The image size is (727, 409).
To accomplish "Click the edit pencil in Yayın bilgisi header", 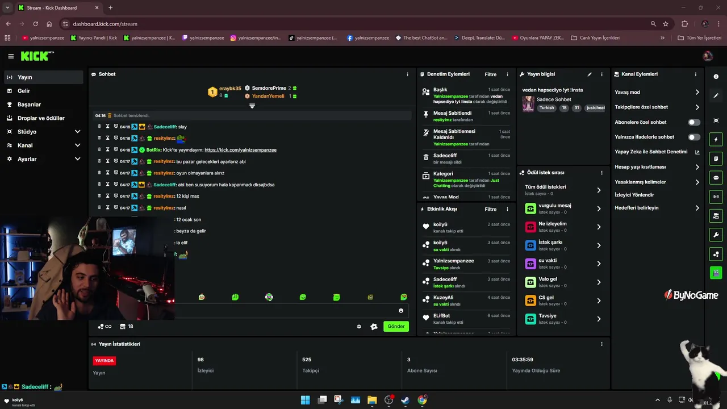I will pos(590,74).
